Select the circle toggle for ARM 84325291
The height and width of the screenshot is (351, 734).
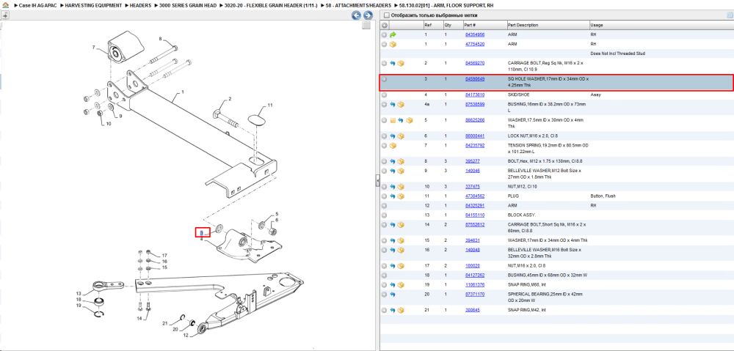[385, 206]
